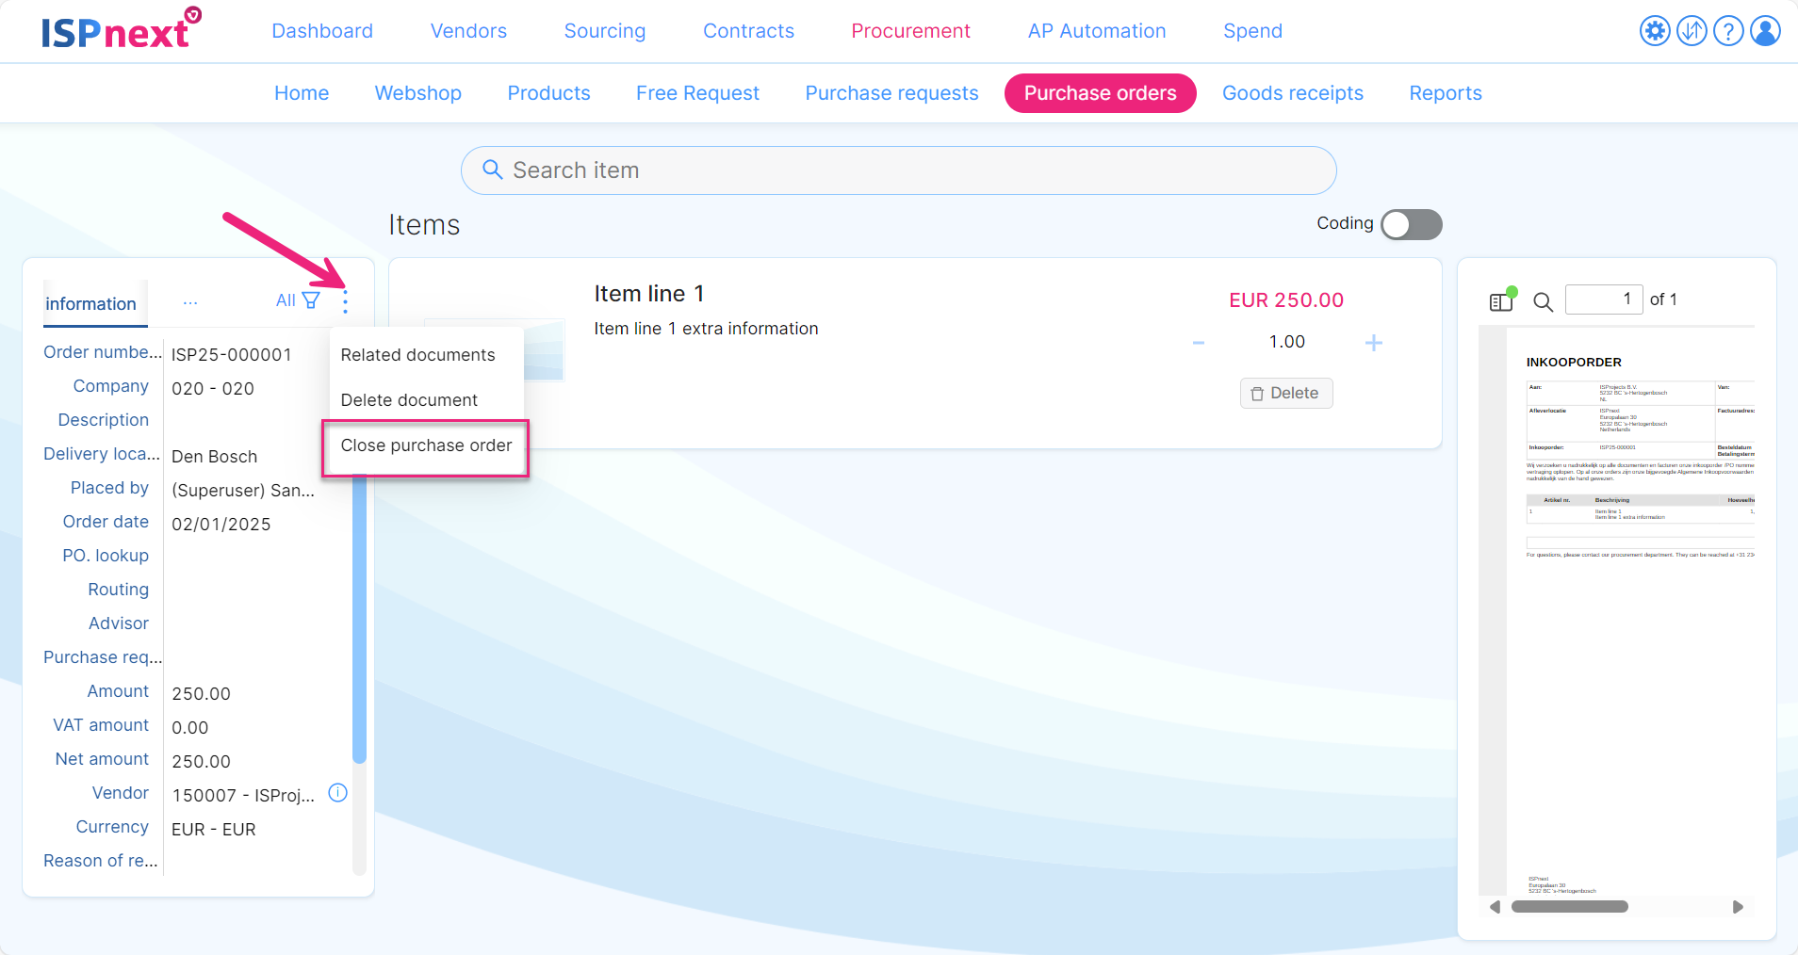This screenshot has width=1798, height=955.
Task: Click the filter funnel icon next to All
Action: pos(311,300)
